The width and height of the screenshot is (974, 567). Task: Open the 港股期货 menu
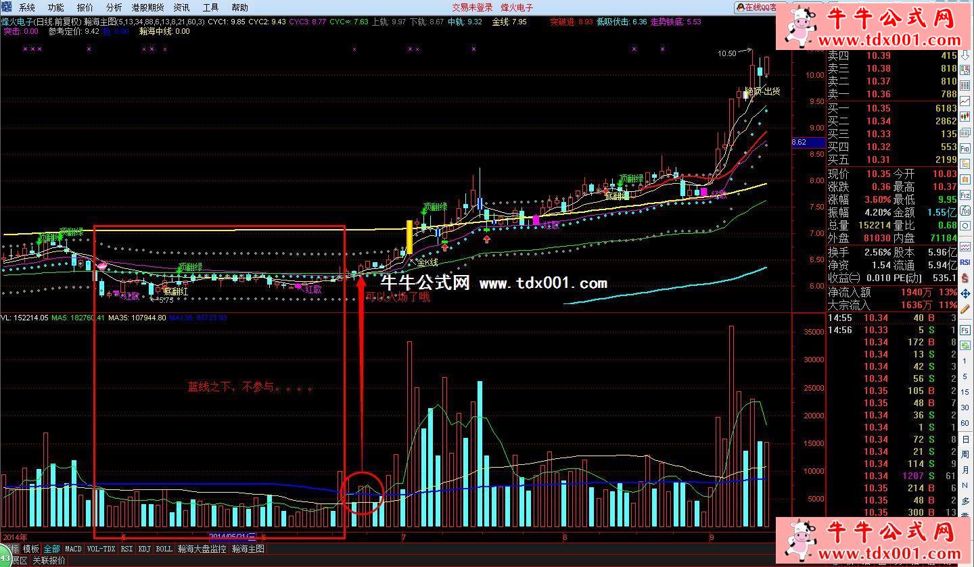(147, 7)
